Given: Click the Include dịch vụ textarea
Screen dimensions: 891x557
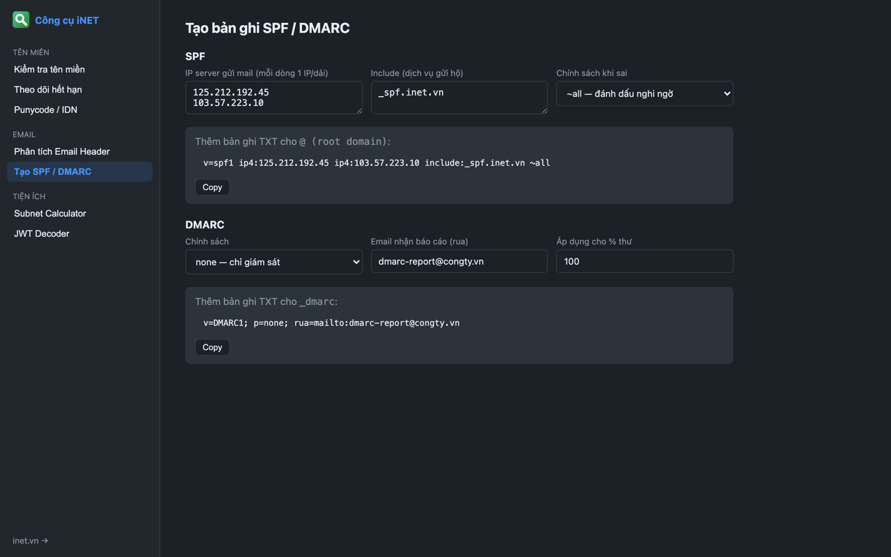Looking at the screenshot, I should click(x=459, y=97).
